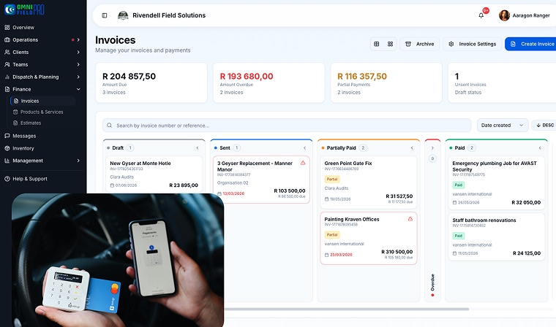
Task: Click the Overview sidebar icon
Action: tap(7, 27)
